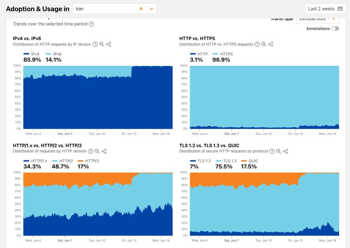Click the HTTPS legend label
The width and height of the screenshot is (350, 248).
click(226, 54)
